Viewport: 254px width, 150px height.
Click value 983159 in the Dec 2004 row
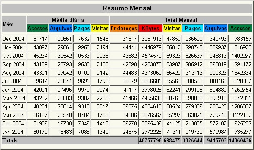click(243, 39)
